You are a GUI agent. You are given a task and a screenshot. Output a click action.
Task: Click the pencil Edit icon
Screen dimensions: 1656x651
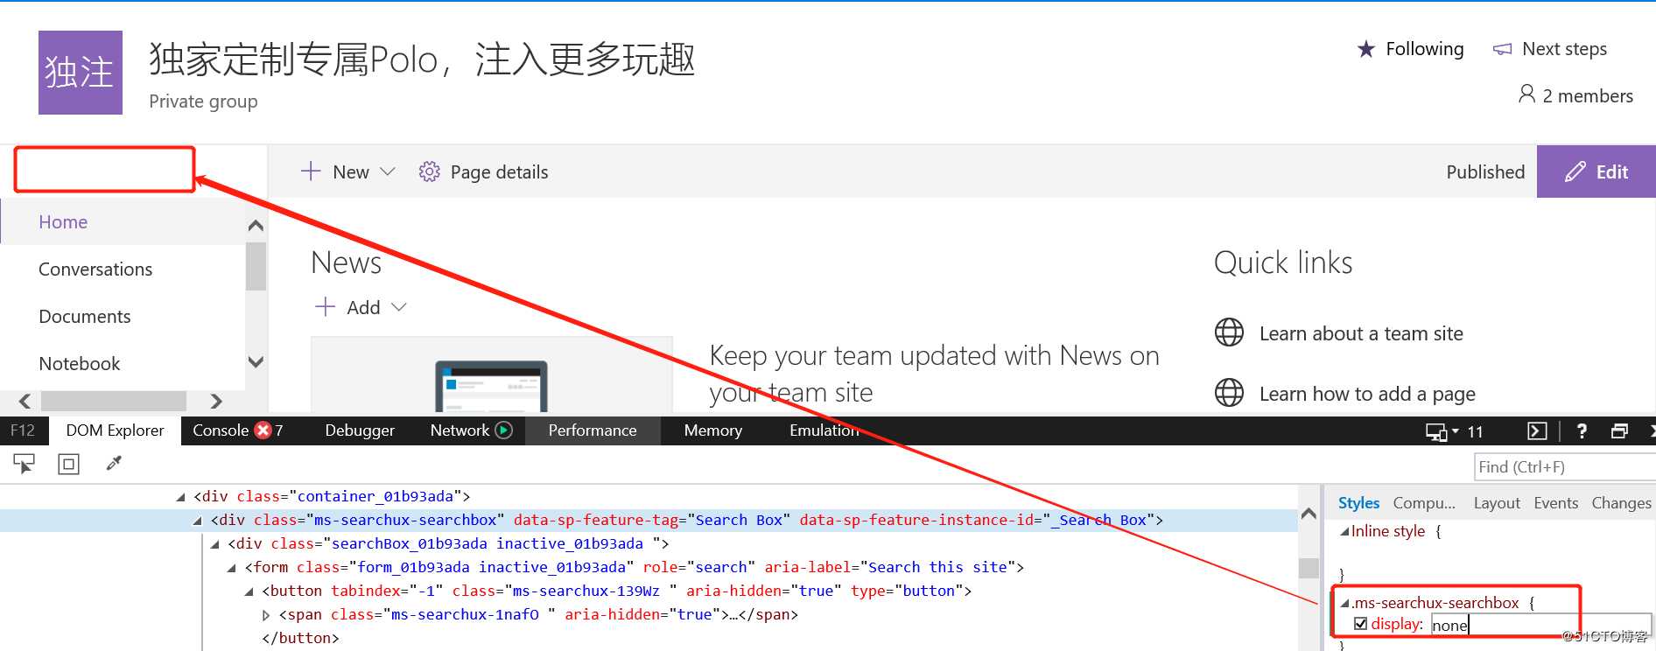pos(1575,171)
